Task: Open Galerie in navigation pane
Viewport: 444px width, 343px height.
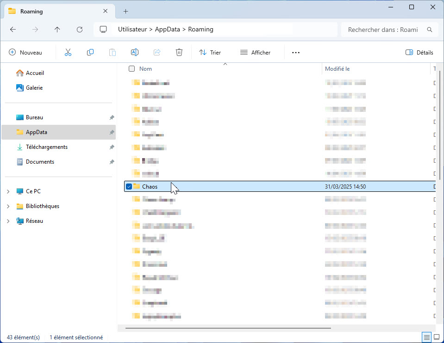Action: (x=34, y=88)
